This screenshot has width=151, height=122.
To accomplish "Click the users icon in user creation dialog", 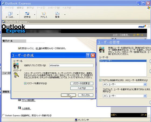I will (x=16, y=65).
